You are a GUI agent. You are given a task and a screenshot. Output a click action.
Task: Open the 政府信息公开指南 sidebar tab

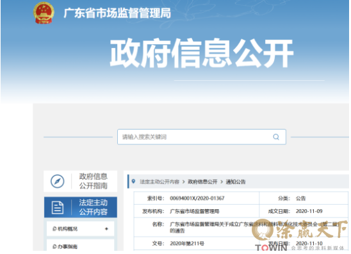point(80,181)
